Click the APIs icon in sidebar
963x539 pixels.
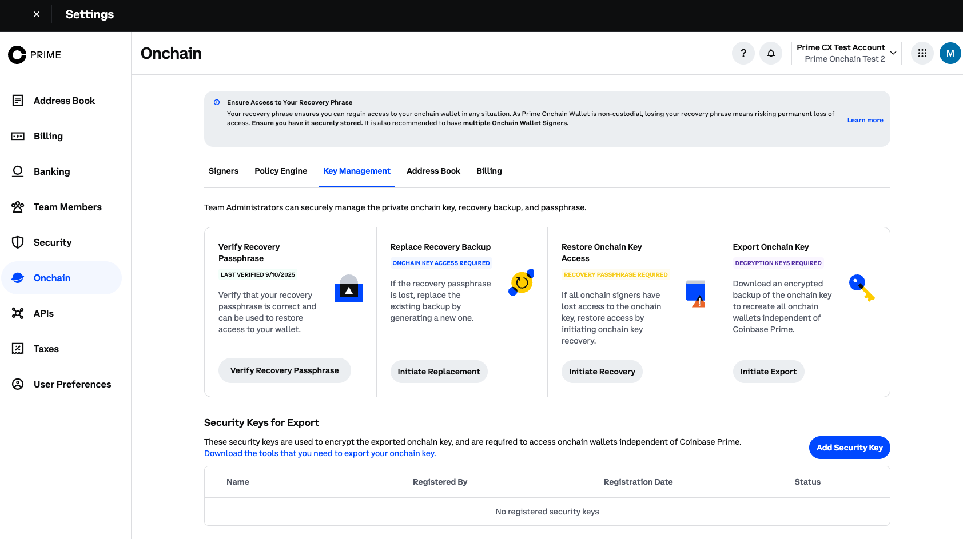click(x=18, y=313)
